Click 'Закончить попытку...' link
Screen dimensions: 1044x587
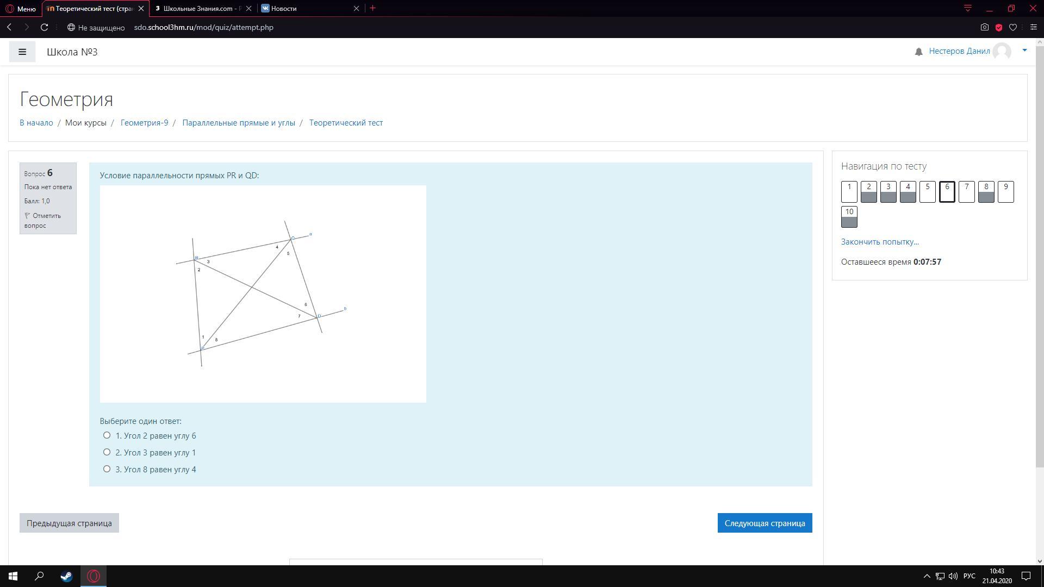pyautogui.click(x=879, y=242)
